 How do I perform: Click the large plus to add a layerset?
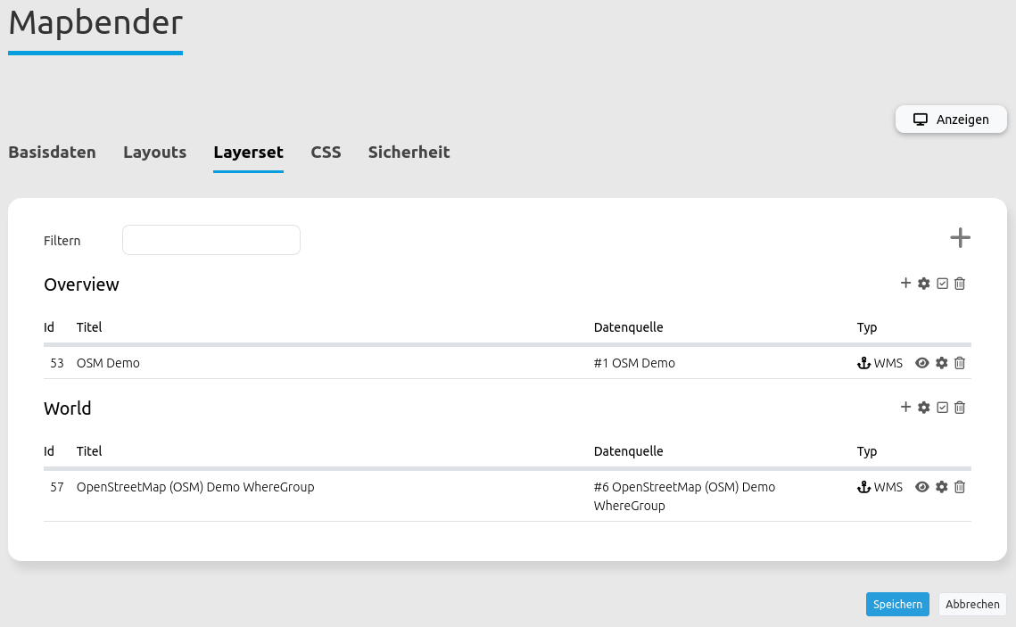[x=960, y=238]
